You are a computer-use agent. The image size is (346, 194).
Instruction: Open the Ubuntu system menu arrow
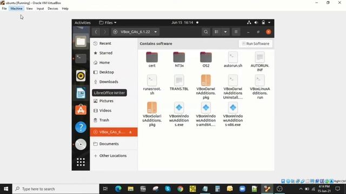pos(269,23)
